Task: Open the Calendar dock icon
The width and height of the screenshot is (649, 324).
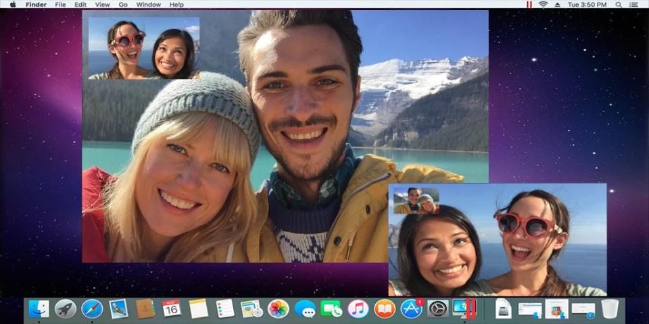Action: (x=172, y=309)
